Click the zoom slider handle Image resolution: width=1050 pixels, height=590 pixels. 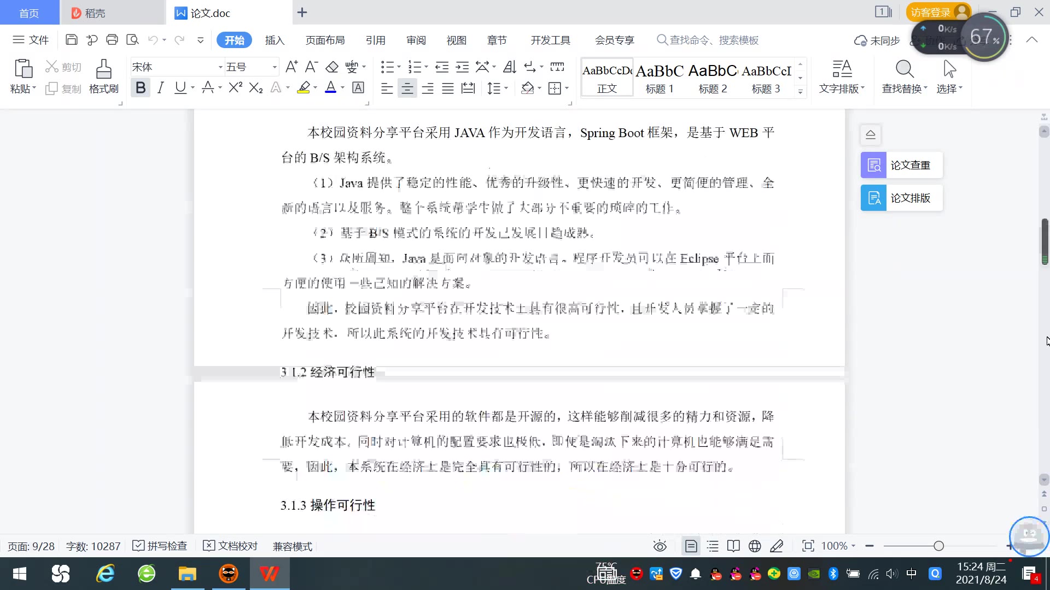pos(939,546)
